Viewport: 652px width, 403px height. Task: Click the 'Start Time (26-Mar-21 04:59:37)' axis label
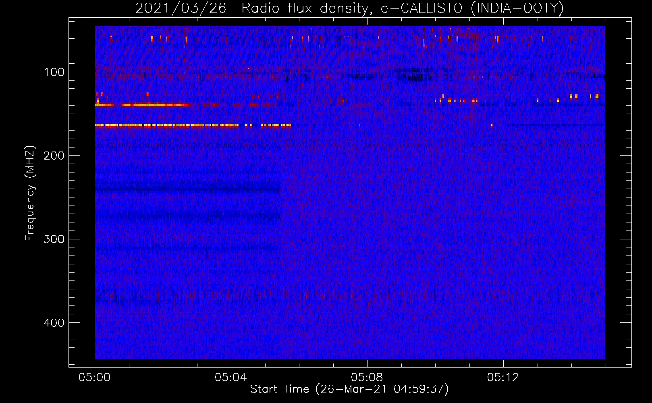(349, 389)
